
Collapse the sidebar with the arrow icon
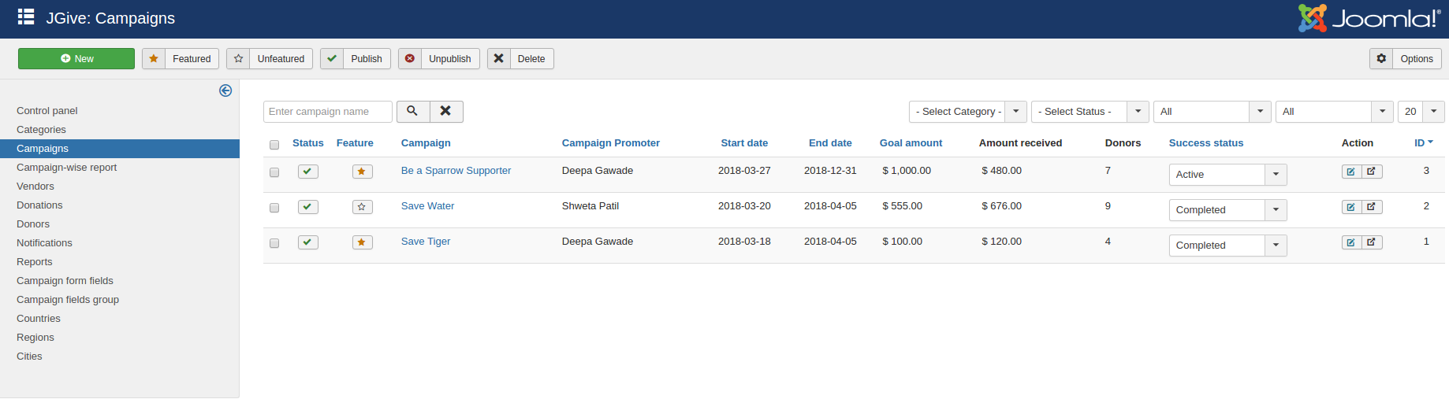[x=225, y=91]
